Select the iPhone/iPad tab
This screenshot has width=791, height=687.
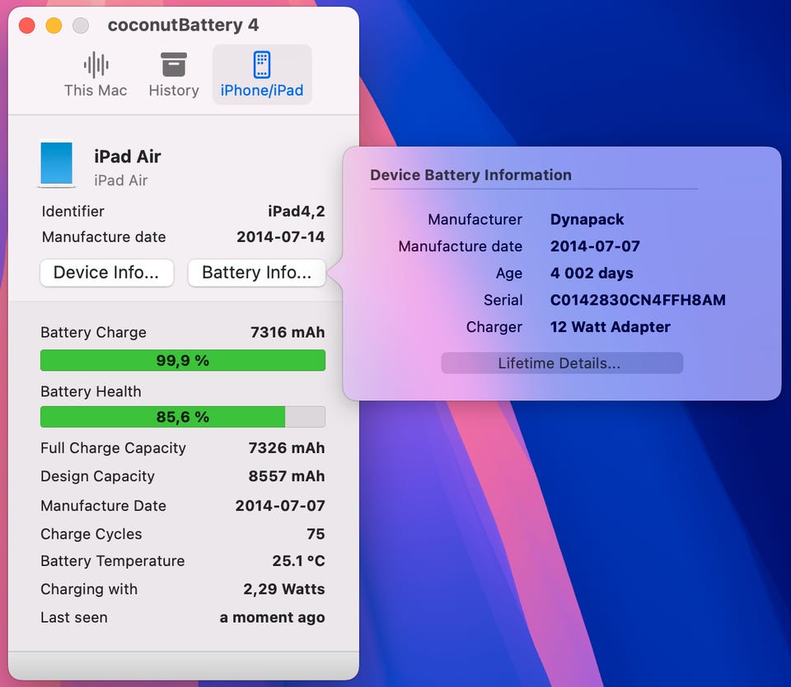point(262,75)
